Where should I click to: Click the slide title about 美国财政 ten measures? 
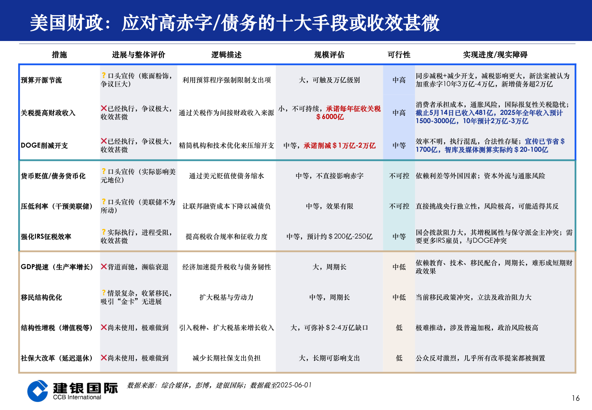pos(235,24)
